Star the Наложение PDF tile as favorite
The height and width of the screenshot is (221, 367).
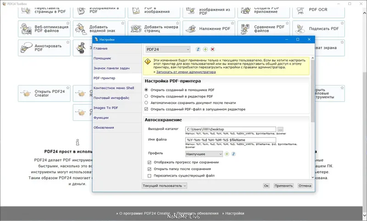[233, 23]
